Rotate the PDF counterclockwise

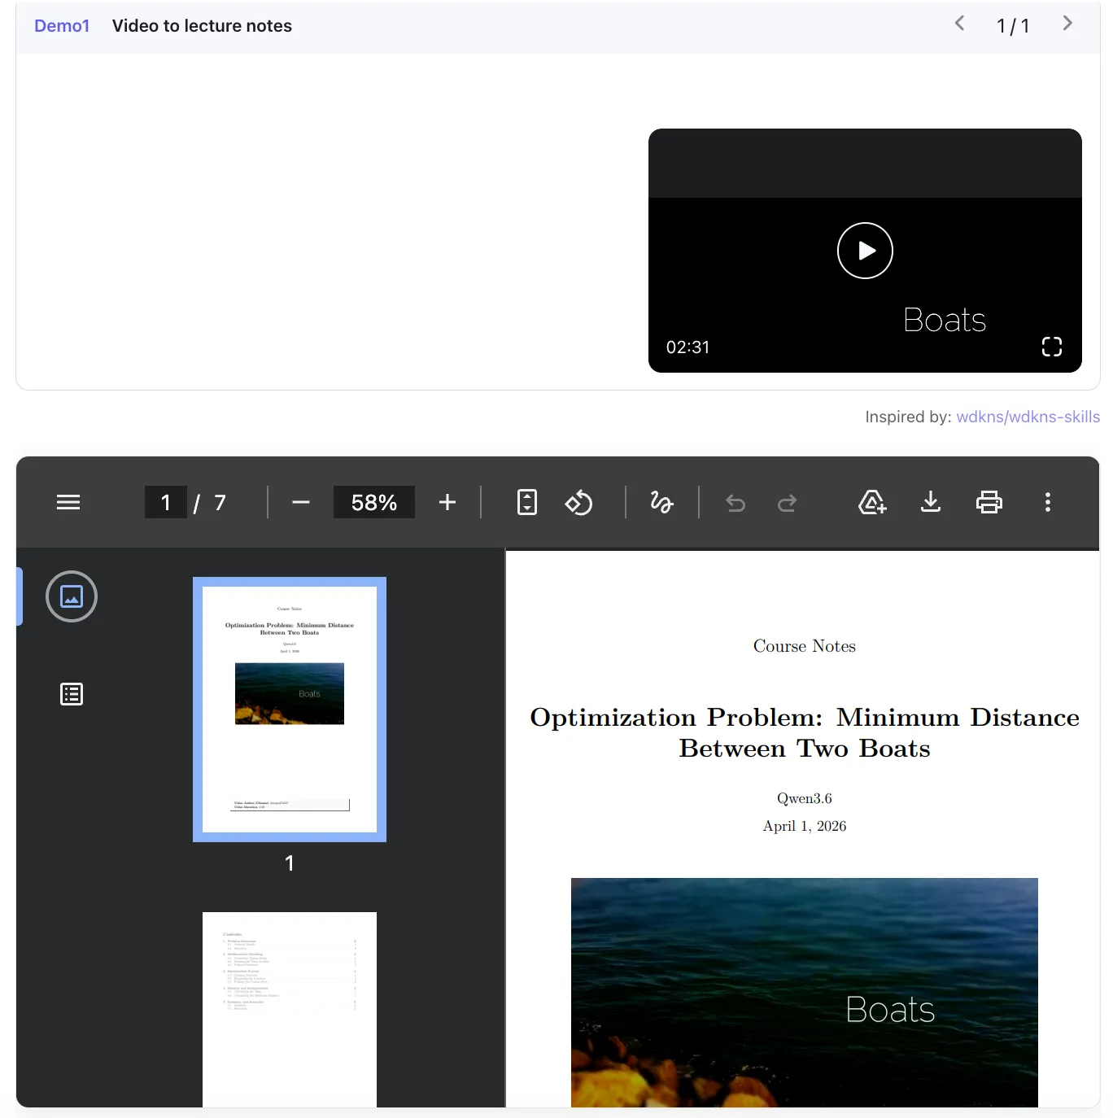click(578, 502)
